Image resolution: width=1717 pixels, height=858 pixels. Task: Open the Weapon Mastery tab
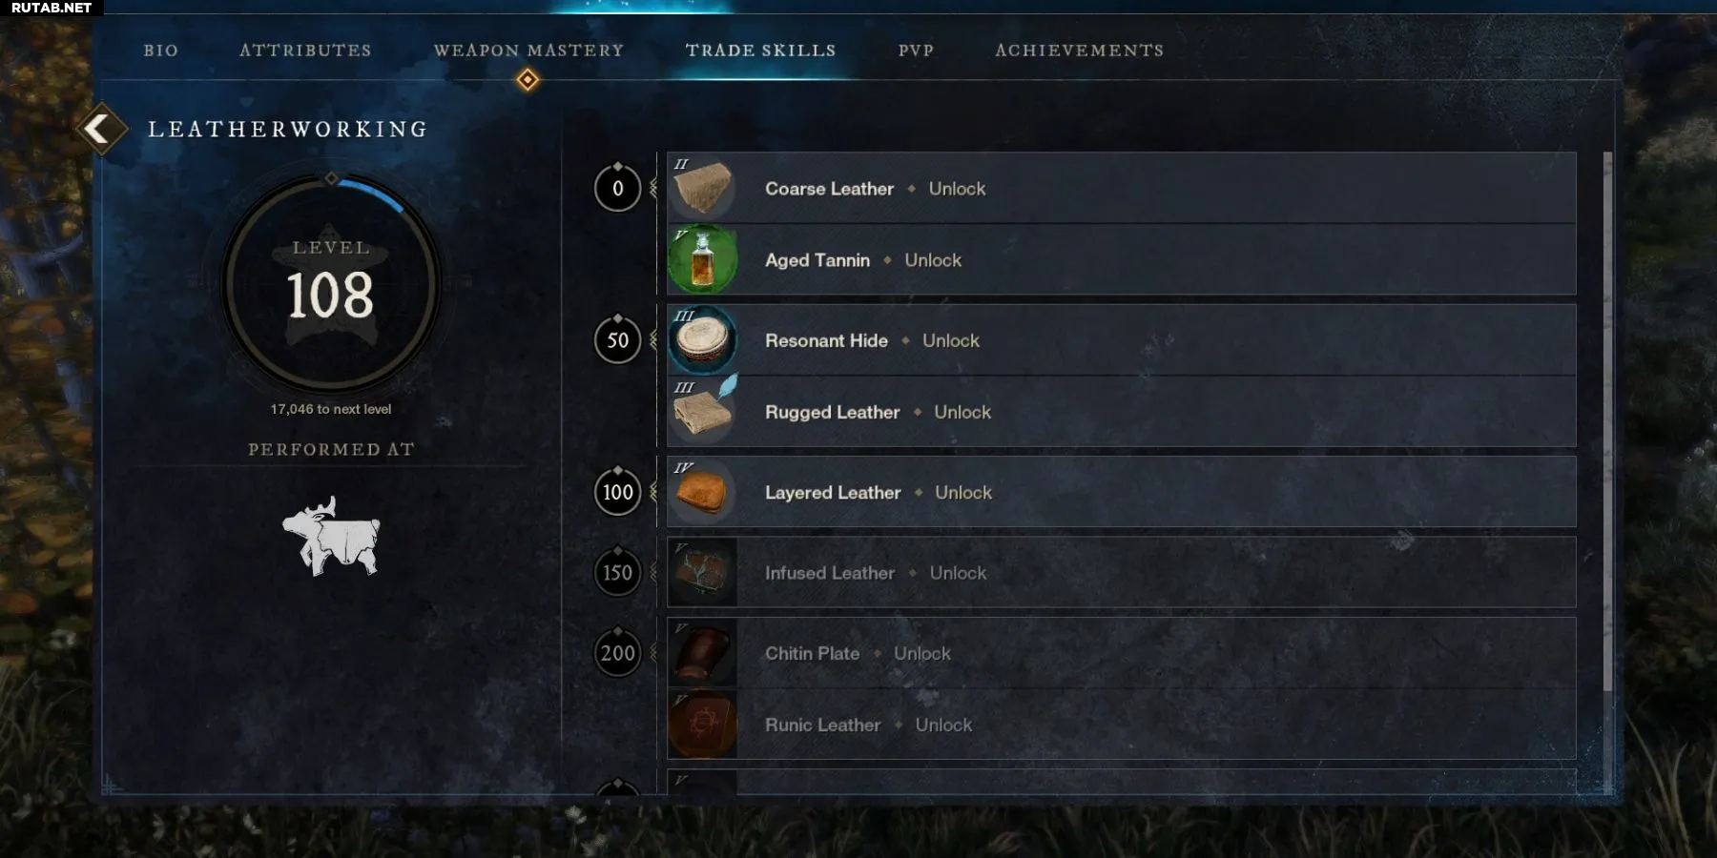click(528, 51)
